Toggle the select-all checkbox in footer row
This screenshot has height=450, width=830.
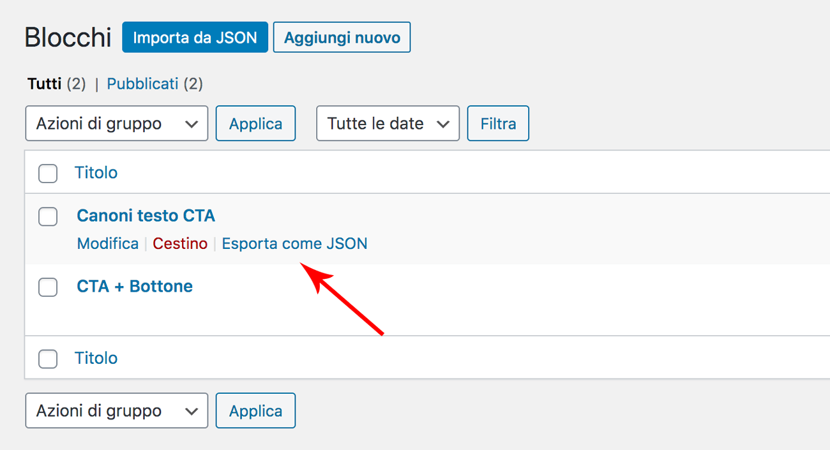pyautogui.click(x=48, y=359)
